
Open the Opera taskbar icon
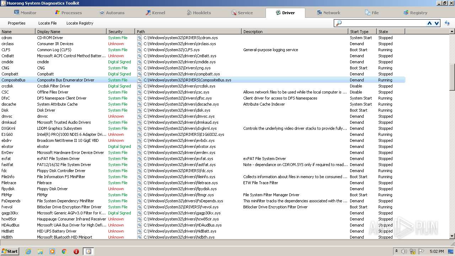(76, 251)
